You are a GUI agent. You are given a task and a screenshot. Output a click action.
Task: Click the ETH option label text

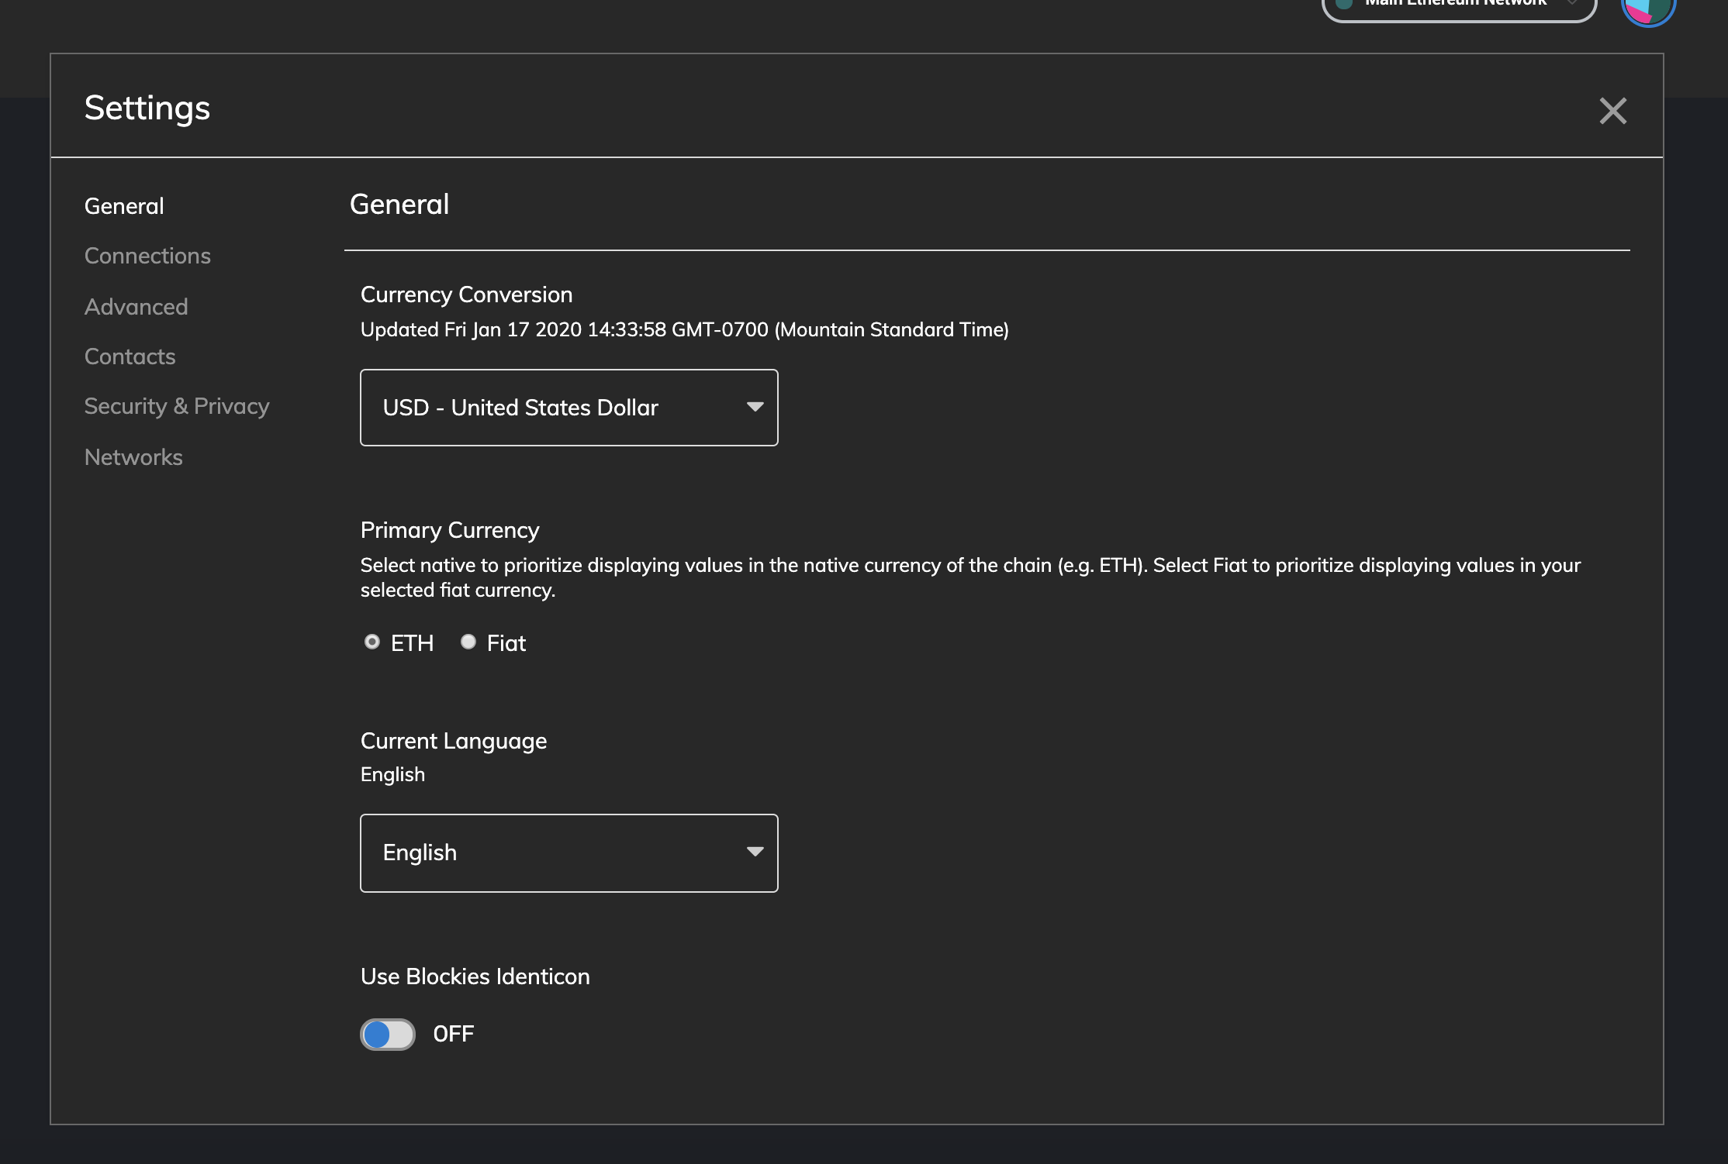[412, 643]
